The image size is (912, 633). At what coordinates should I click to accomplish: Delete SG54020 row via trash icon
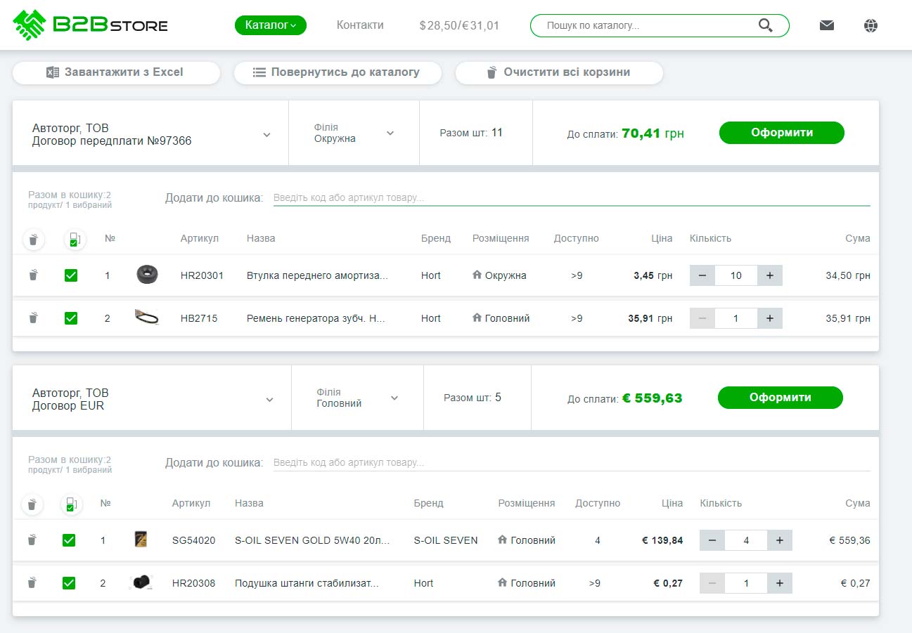32,540
